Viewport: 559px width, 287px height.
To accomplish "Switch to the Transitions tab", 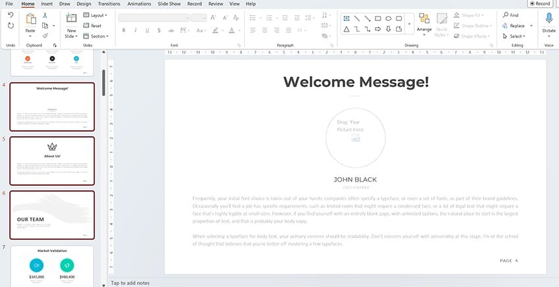I will (x=109, y=4).
